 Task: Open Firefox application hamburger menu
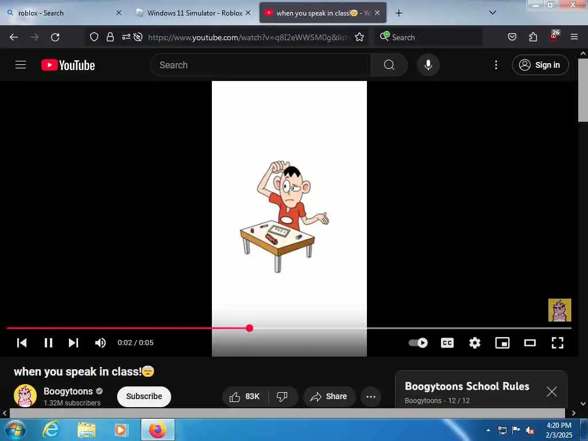point(574,37)
